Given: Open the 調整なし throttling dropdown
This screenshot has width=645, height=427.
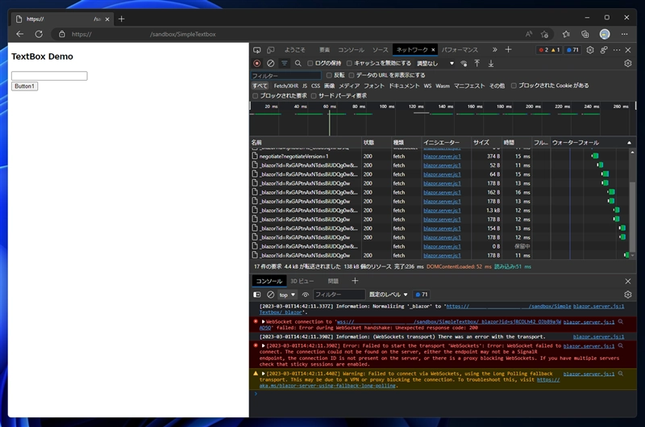Looking at the screenshot, I should tap(435, 64).
